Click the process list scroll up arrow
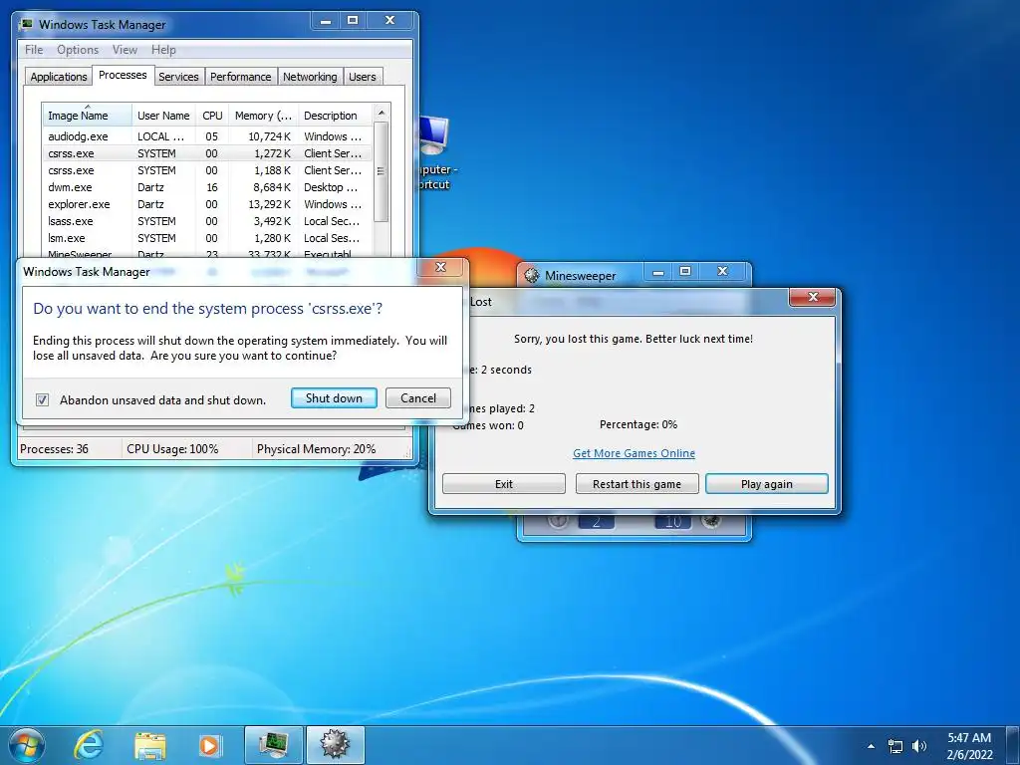This screenshot has width=1020, height=765. [x=382, y=114]
